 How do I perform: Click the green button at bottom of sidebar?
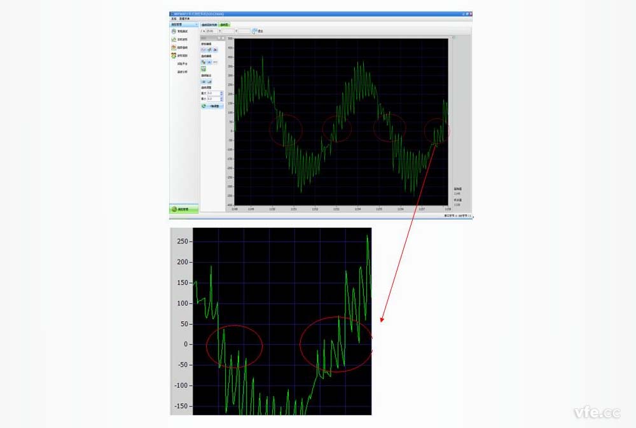click(x=184, y=209)
